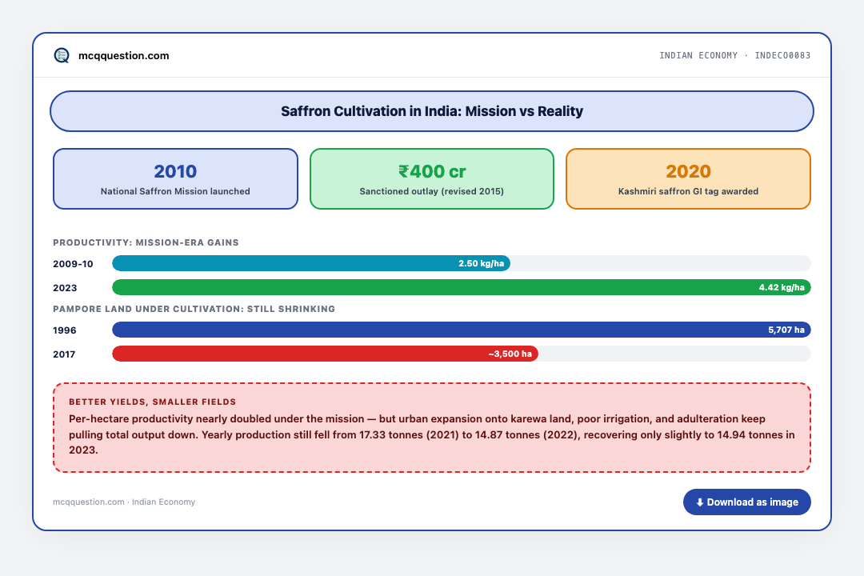Click the National Saffron Mission launched caption
This screenshot has width=864, height=576.
pos(175,191)
